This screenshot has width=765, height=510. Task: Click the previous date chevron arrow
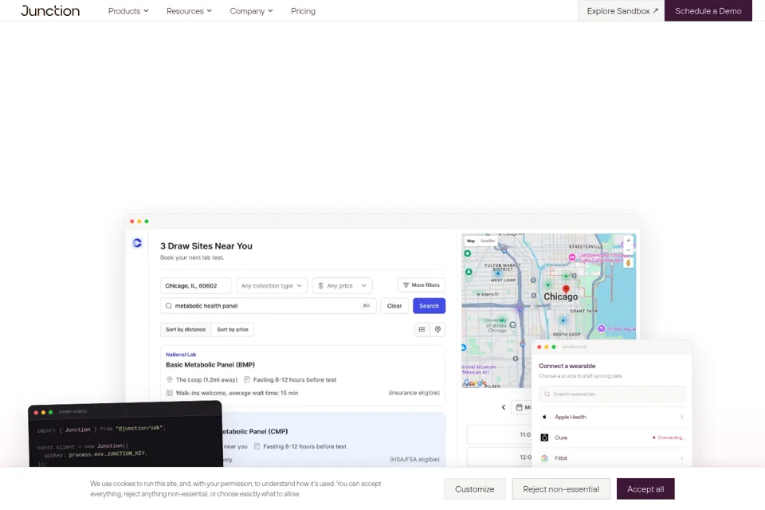504,407
